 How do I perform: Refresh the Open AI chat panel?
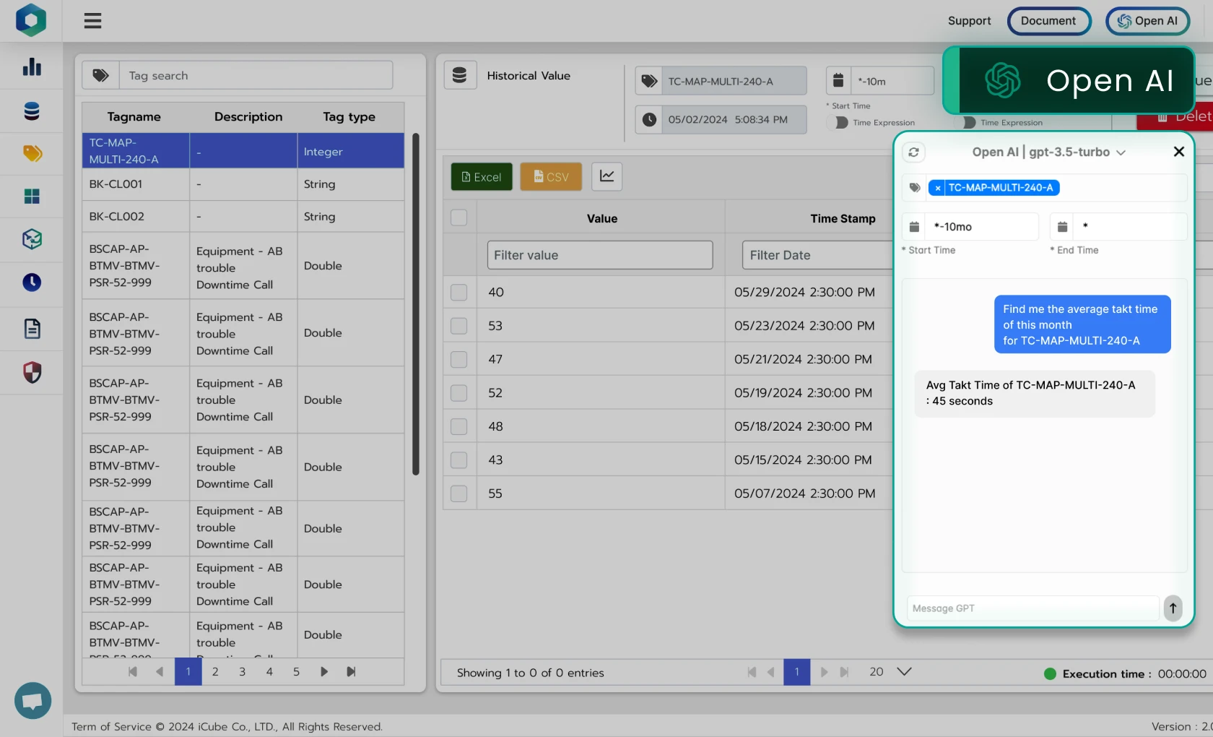pyautogui.click(x=913, y=152)
